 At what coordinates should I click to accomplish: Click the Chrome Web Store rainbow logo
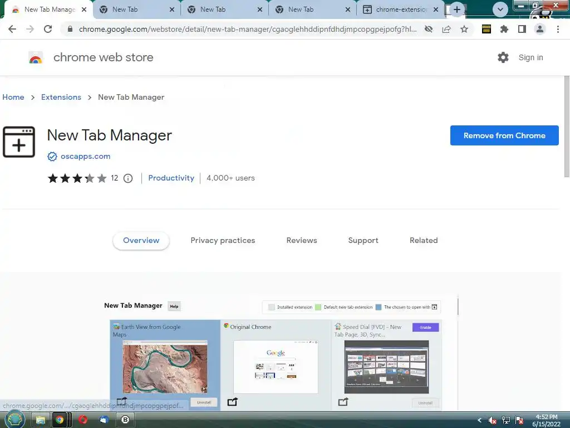36,58
